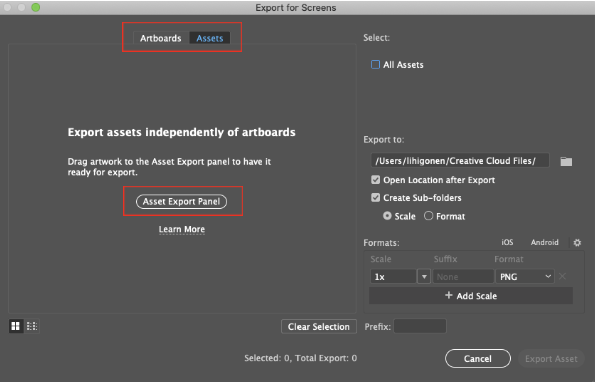
Task: Select the Assets tab
Action: click(x=210, y=38)
